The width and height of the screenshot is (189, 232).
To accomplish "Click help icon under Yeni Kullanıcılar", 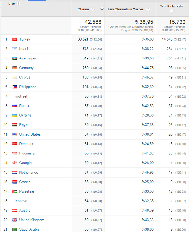I will click(172, 11).
